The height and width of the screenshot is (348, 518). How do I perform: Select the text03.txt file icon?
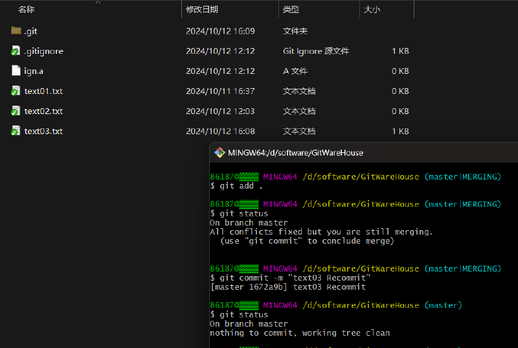[x=16, y=130]
